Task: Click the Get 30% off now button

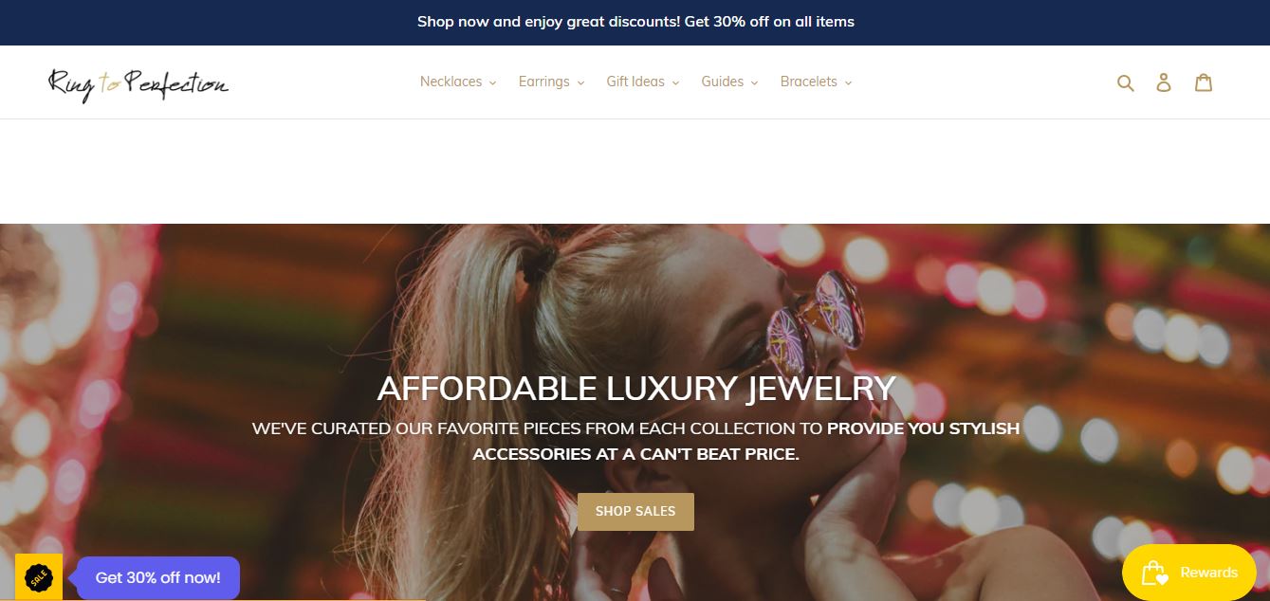Action: 158,577
